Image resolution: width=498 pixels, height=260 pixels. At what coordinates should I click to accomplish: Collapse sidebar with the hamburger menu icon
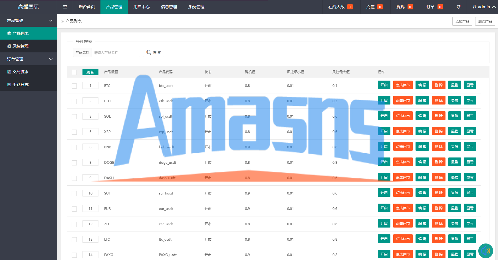(65, 7)
